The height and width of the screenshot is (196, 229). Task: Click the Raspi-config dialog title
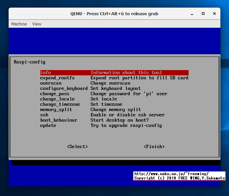click(x=29, y=62)
